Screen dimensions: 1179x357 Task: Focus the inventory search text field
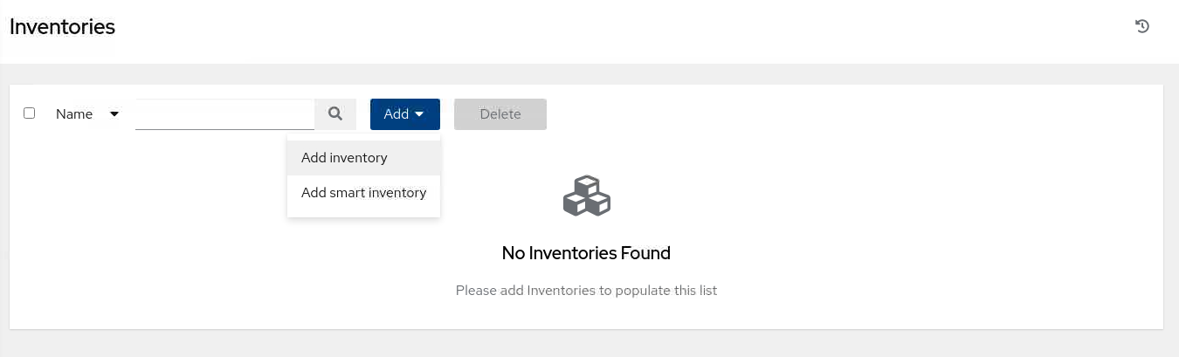(224, 114)
